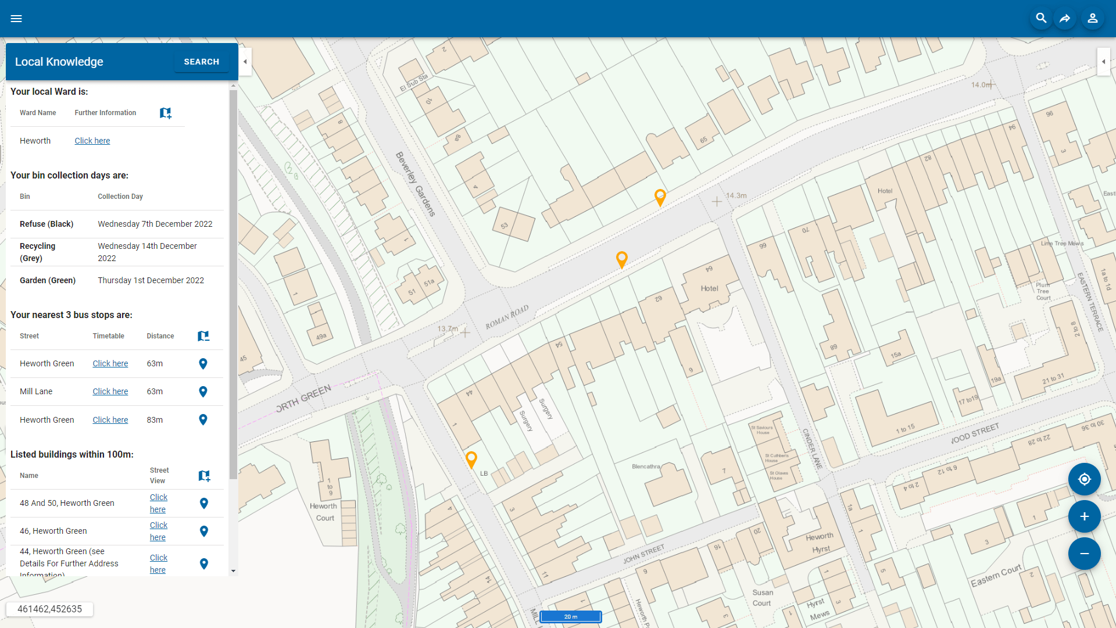Locate 46, Heworth Green listed building pin

point(203,531)
